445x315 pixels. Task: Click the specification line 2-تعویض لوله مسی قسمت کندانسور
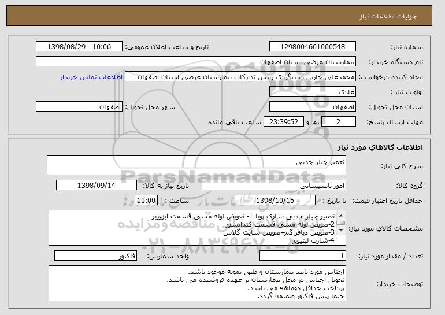click(281, 224)
